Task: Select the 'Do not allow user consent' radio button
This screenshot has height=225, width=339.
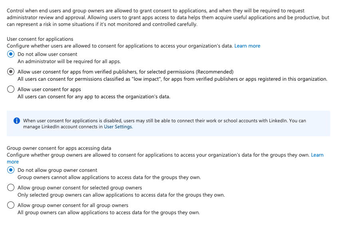Action: point(11,54)
